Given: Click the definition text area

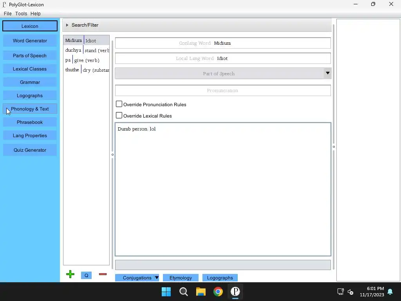Looking at the screenshot, I should click(223, 189).
